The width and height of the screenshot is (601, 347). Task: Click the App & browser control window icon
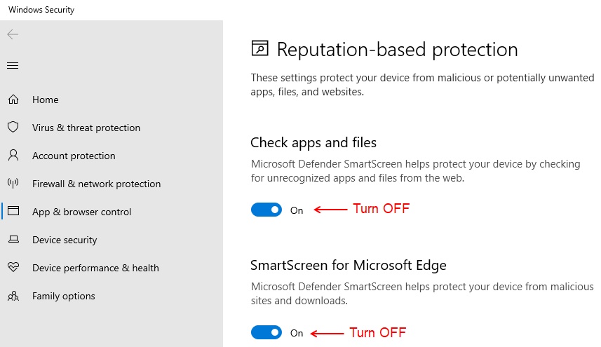(13, 211)
